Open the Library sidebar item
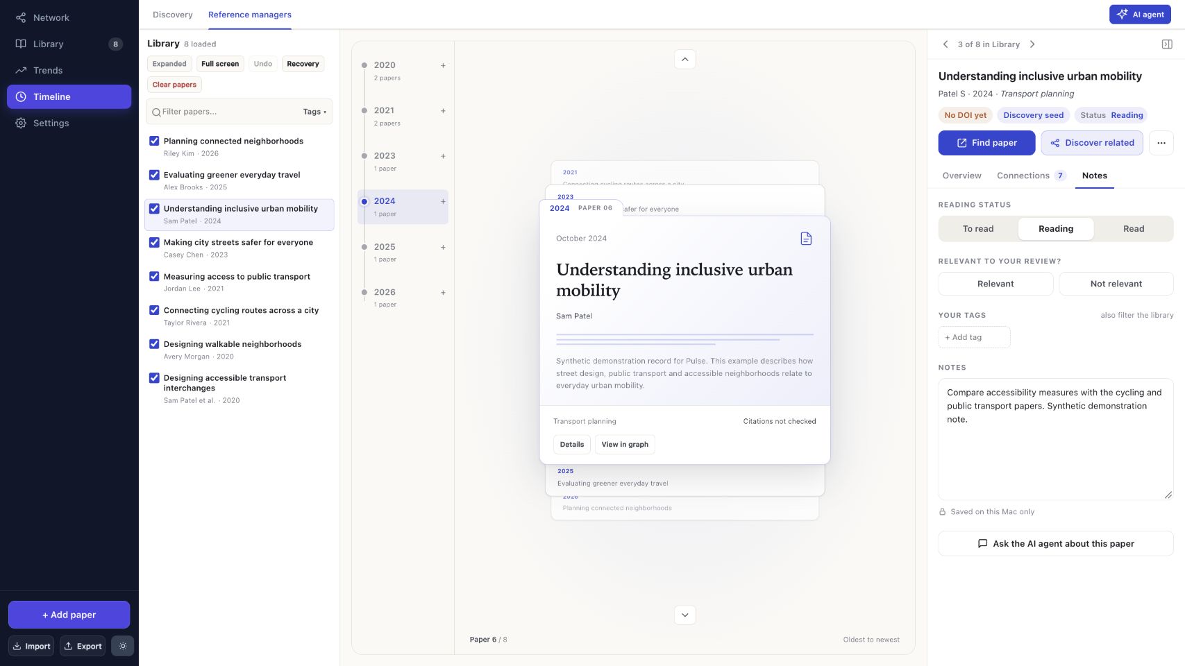This screenshot has width=1185, height=666. tap(69, 44)
